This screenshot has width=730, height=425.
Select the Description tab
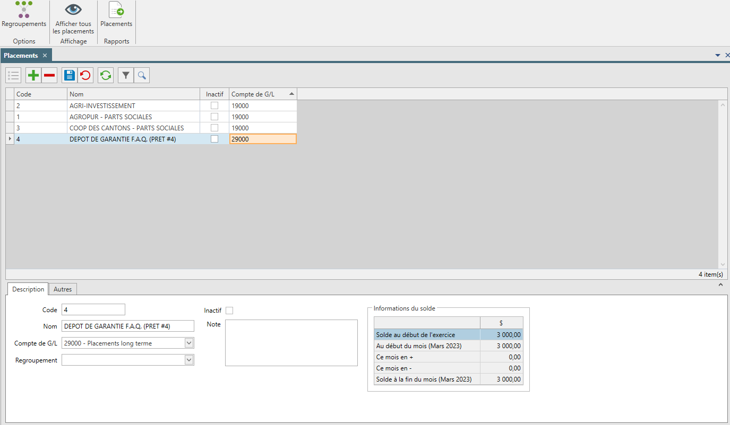pyautogui.click(x=28, y=289)
